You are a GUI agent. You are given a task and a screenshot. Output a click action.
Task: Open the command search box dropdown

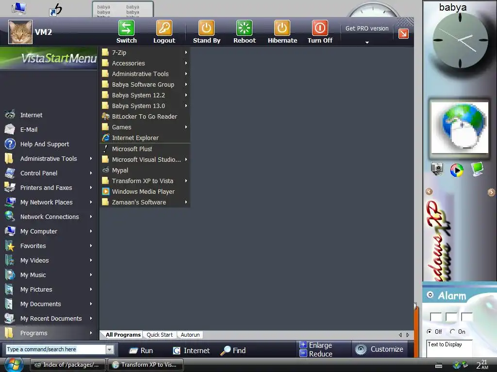pos(110,350)
